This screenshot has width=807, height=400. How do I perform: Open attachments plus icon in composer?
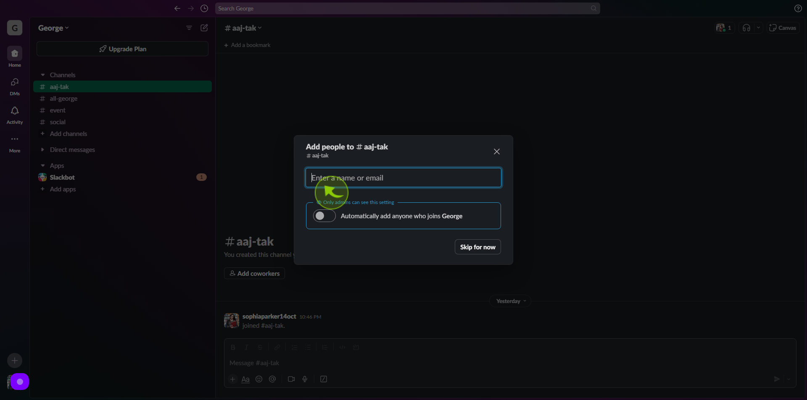pos(232,379)
